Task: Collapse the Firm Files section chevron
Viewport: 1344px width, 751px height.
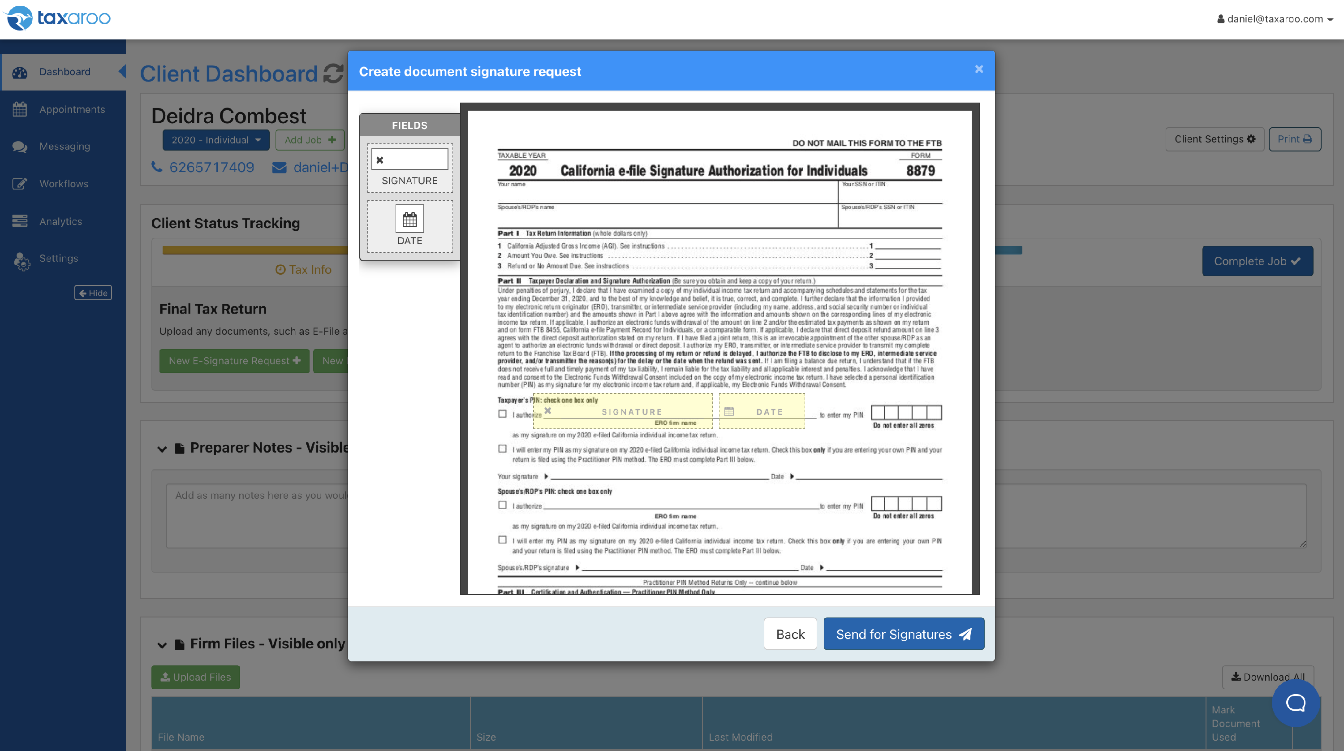Action: pos(162,645)
